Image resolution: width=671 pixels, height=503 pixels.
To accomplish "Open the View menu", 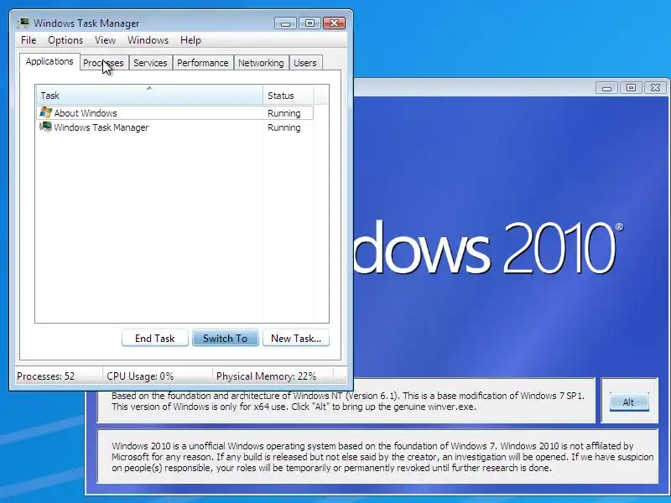I will coord(106,40).
